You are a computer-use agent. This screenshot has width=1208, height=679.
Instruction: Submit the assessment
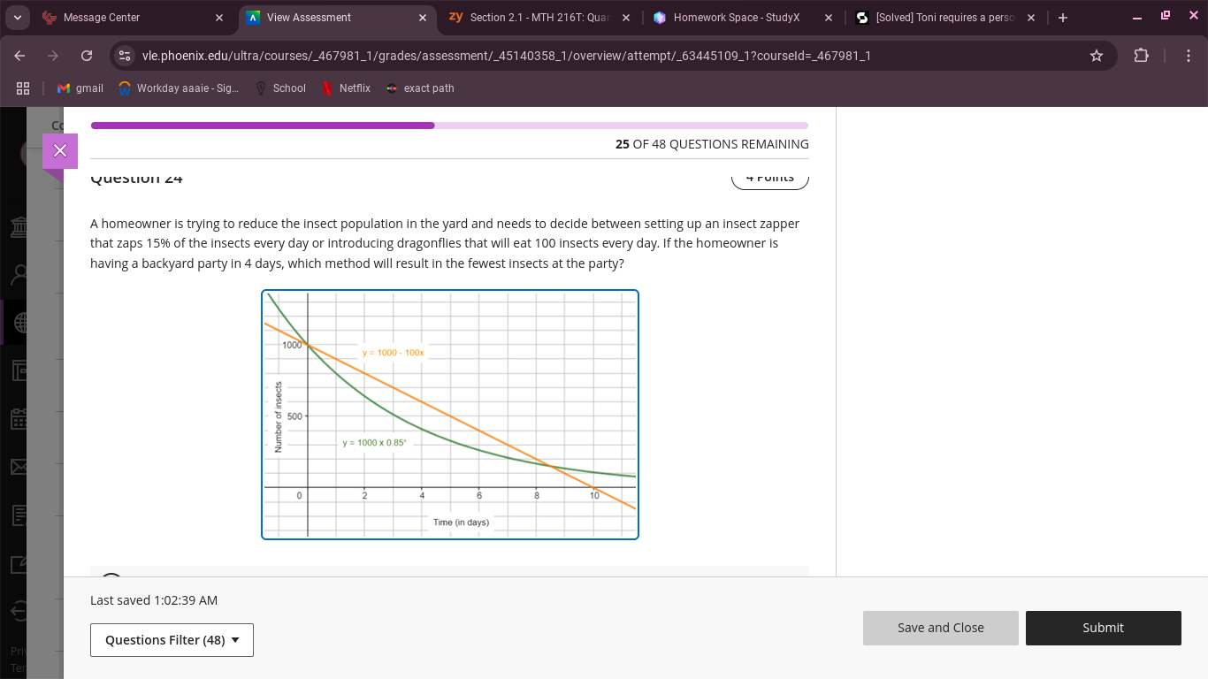(x=1104, y=628)
